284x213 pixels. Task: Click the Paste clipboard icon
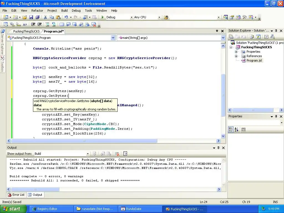point(58,17)
